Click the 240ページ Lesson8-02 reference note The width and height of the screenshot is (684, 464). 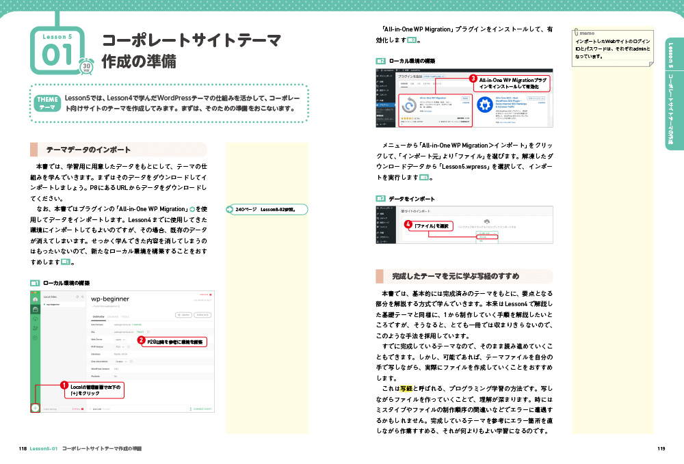267,210
